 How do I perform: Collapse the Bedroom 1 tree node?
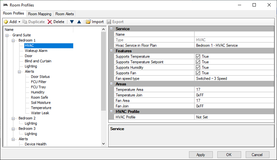tap(13, 40)
